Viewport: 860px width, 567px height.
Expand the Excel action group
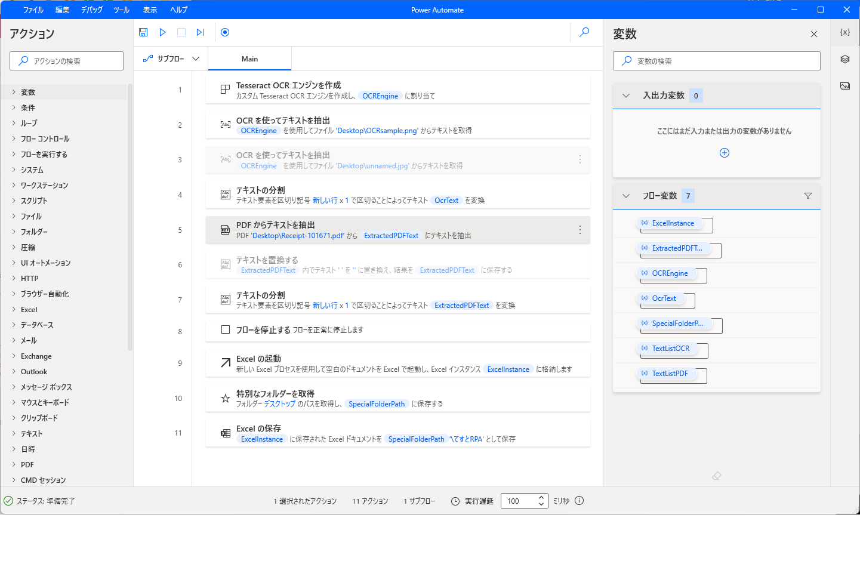pos(14,309)
